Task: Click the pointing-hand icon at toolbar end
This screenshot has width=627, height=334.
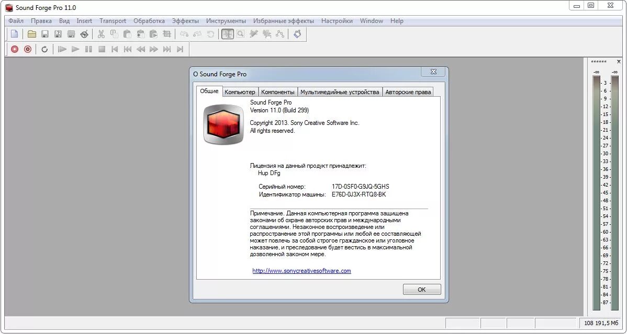Action: pos(297,34)
